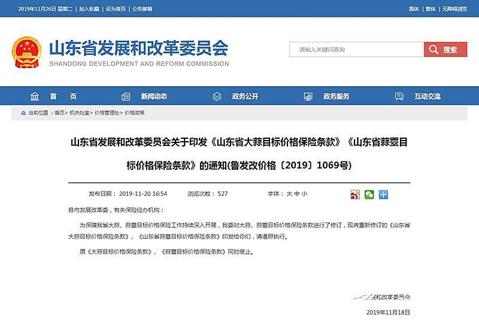Click the 政务服务 monitor icon

point(308,96)
